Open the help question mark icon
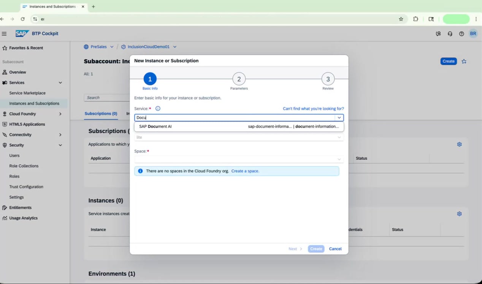This screenshot has height=284, width=482. tap(461, 34)
